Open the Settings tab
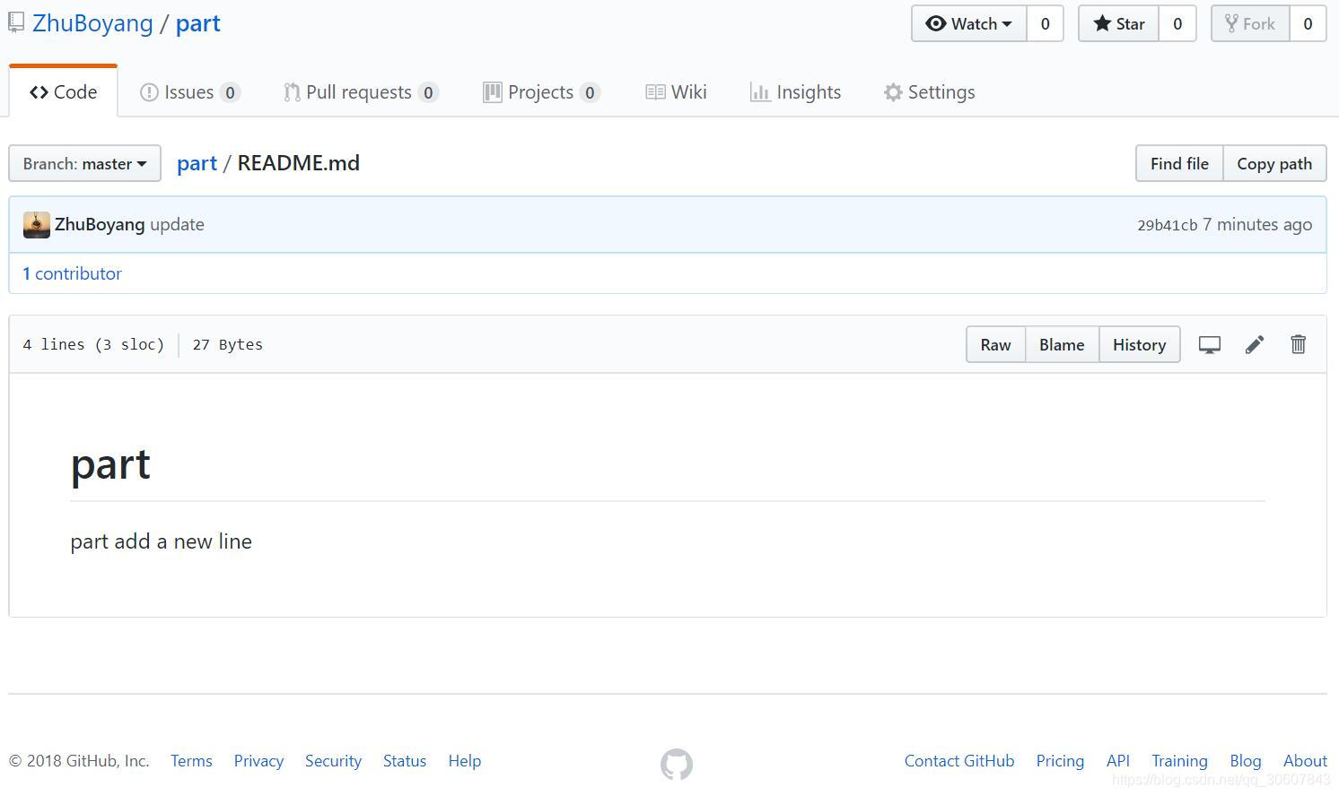This screenshot has width=1339, height=796. (x=929, y=92)
